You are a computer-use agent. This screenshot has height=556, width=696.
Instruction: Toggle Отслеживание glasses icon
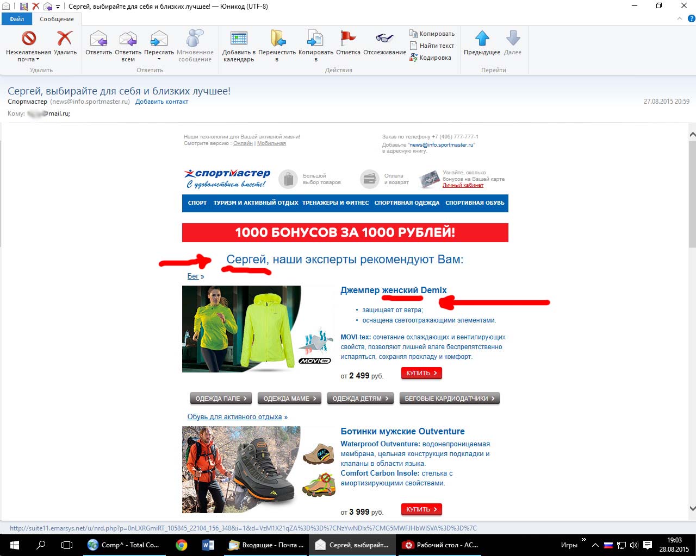[384, 43]
